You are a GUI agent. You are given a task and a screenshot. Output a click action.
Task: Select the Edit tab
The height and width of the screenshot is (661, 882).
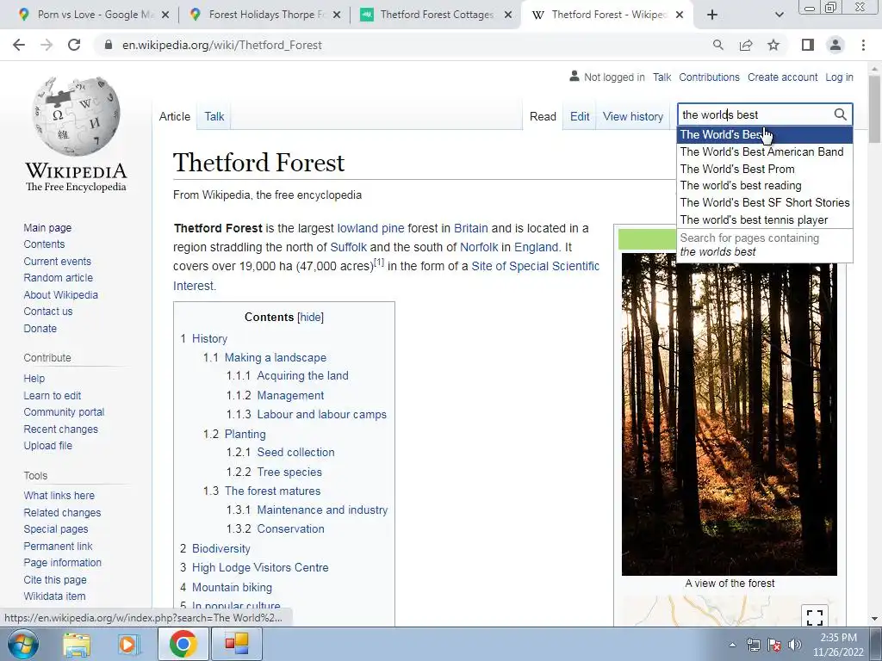pos(580,116)
